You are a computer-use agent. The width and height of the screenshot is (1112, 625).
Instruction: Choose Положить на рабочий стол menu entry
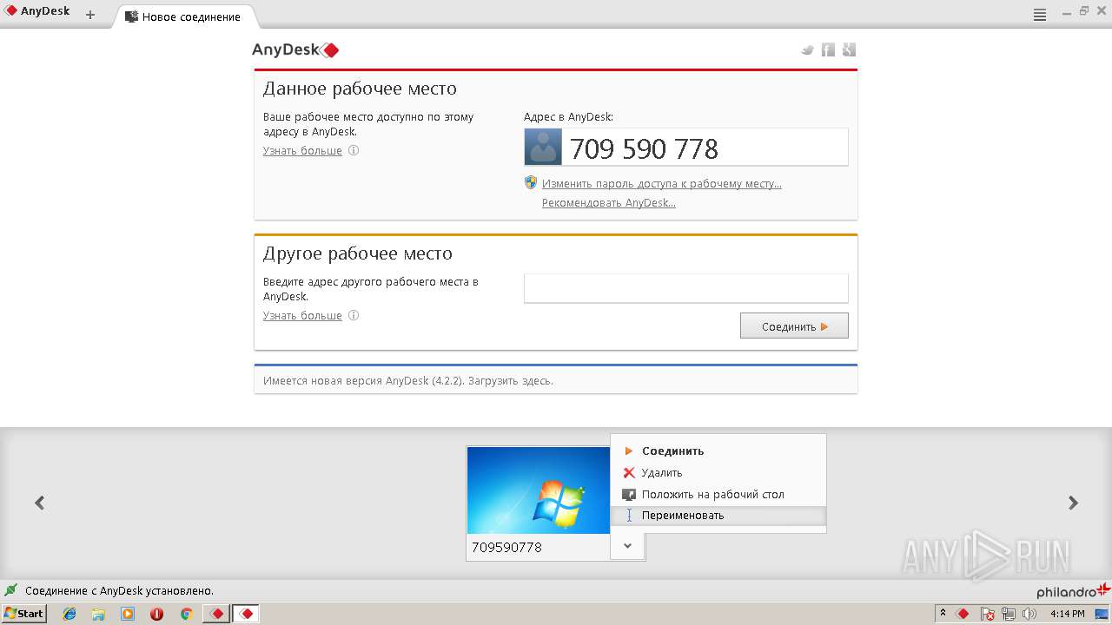coord(718,495)
